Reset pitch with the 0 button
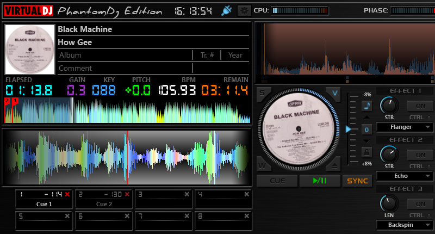435x234 pixels. click(x=366, y=130)
